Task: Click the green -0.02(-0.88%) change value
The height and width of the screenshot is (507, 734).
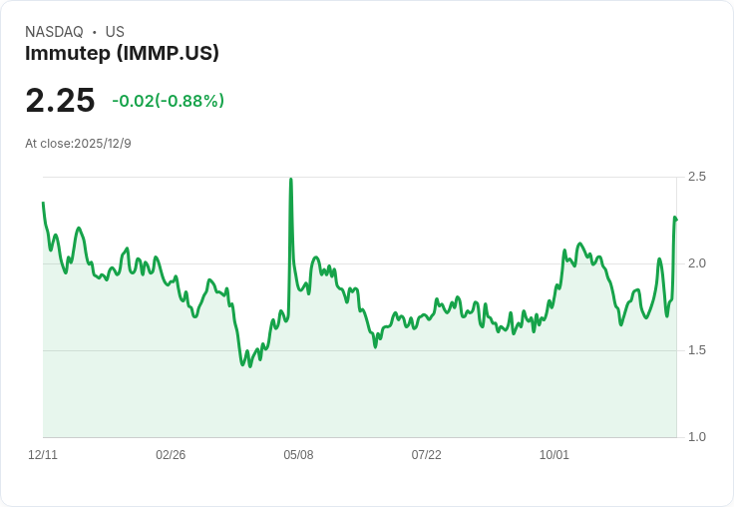Action: point(168,101)
